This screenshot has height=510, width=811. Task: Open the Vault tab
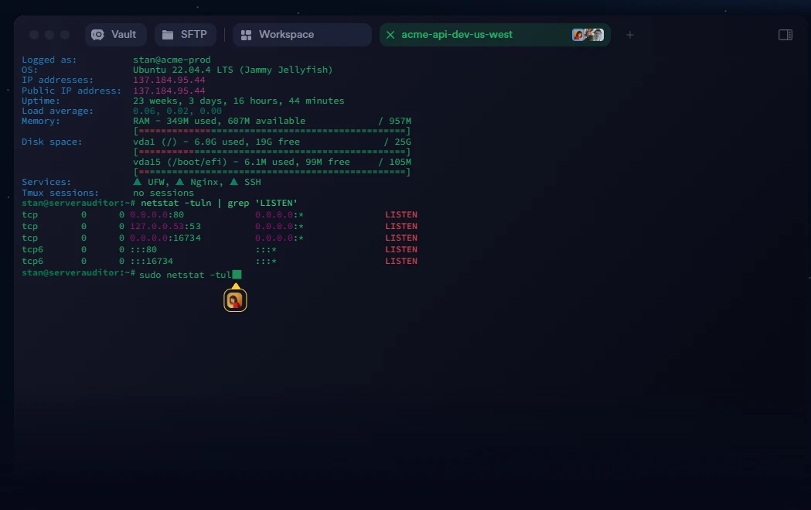pos(116,35)
